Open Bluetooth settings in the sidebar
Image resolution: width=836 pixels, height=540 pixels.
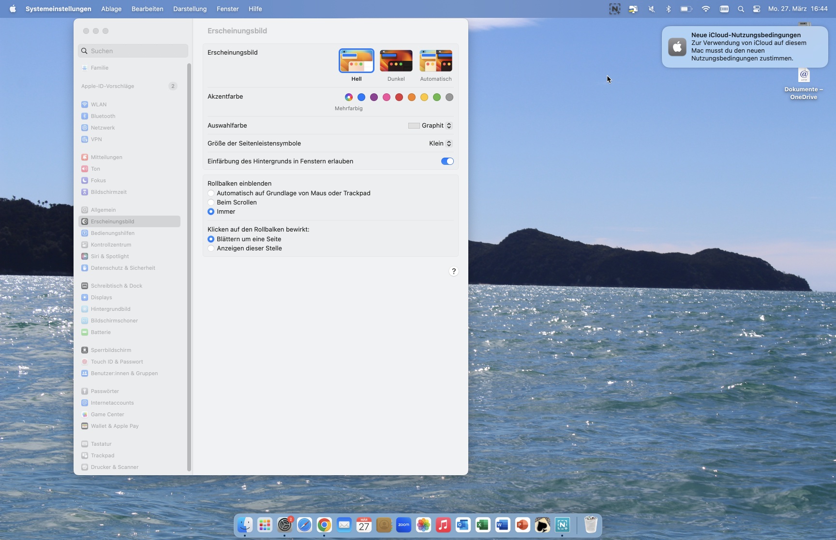coord(103,116)
